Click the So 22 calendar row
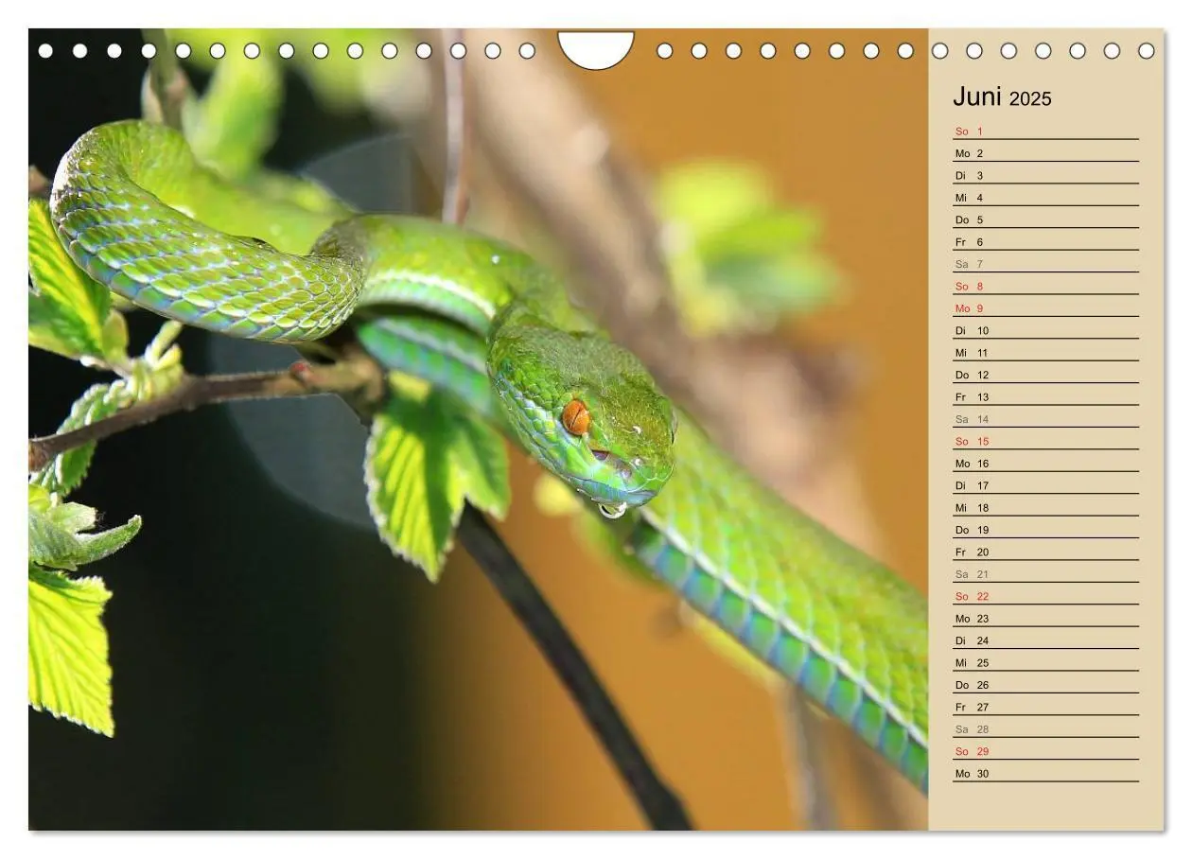 click(x=1045, y=596)
